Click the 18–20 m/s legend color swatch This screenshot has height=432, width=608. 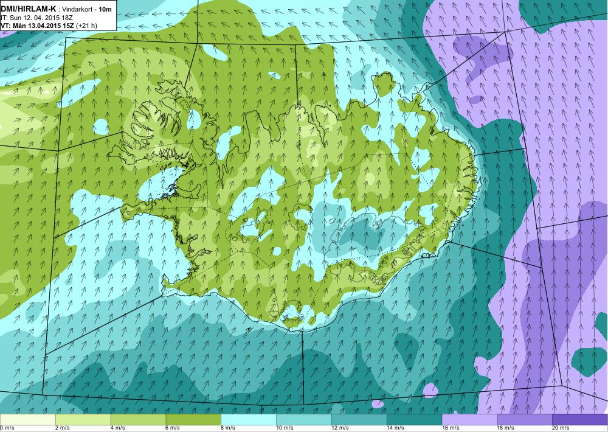(x=525, y=420)
